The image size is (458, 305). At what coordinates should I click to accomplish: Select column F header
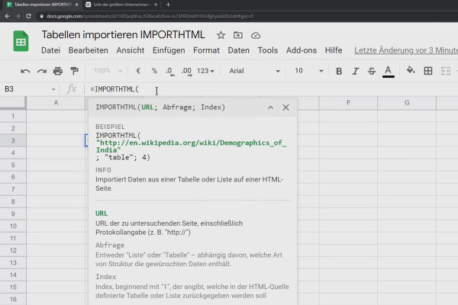(x=348, y=103)
